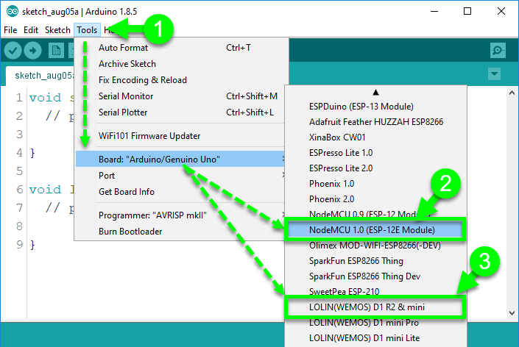Expand the Port submenu

180,176
